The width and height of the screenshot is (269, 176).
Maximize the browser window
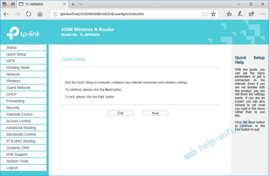pos(251,4)
